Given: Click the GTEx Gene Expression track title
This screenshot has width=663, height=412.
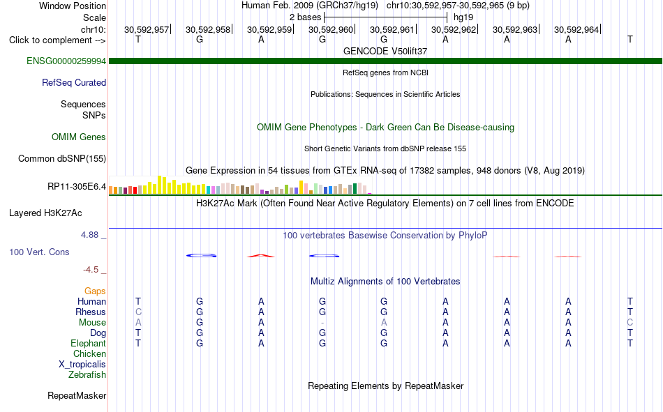Looking at the screenshot, I should pyautogui.click(x=385, y=170).
